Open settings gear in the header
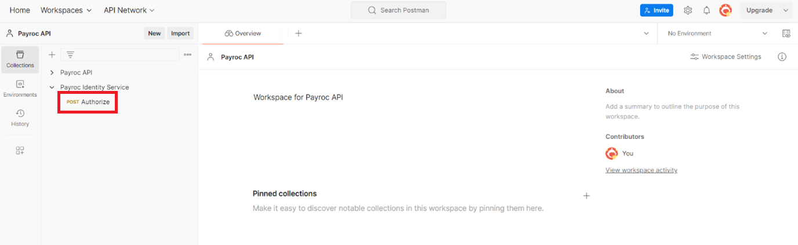798x245 pixels. (x=688, y=10)
